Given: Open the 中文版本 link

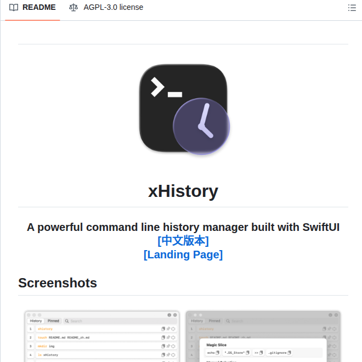Looking at the screenshot, I should [183, 241].
